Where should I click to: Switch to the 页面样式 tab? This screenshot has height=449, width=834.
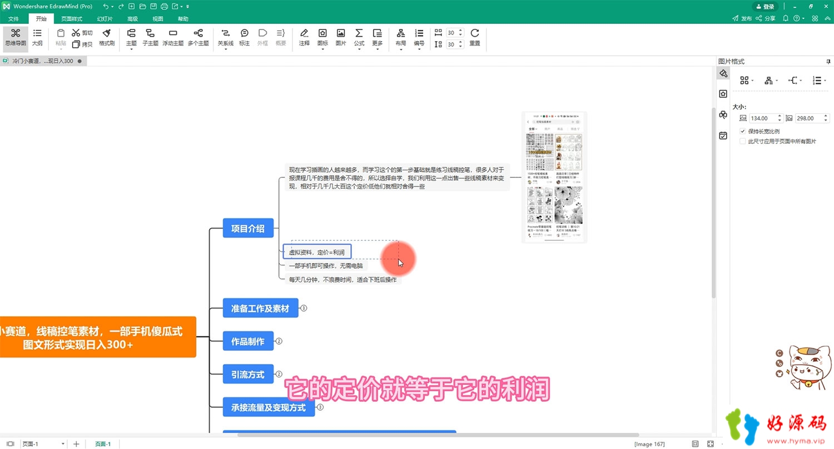point(71,19)
